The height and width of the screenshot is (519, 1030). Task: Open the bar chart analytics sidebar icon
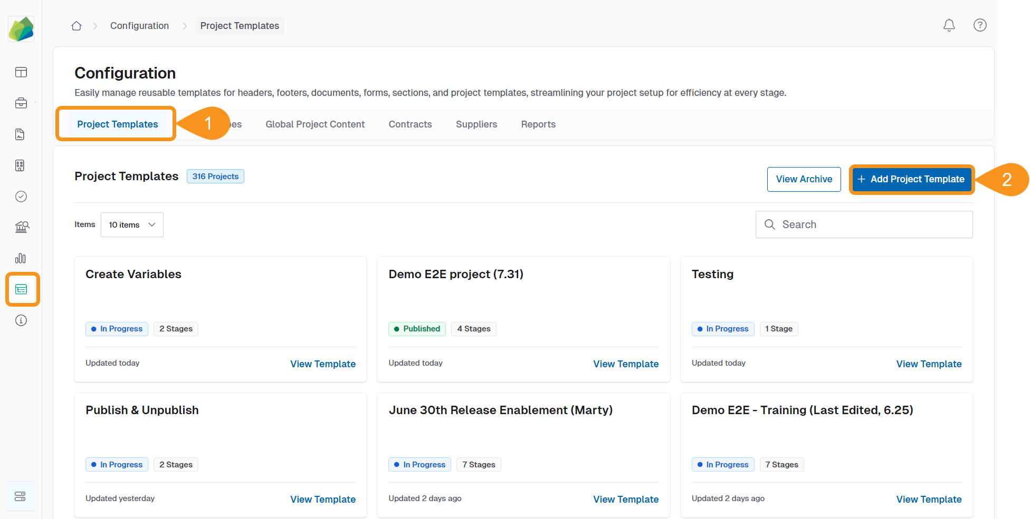(x=21, y=258)
